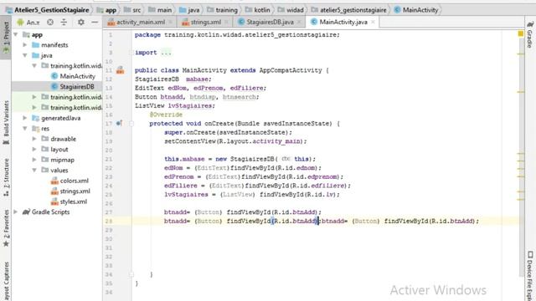Click the yellow inspection status indicator

click(521, 33)
